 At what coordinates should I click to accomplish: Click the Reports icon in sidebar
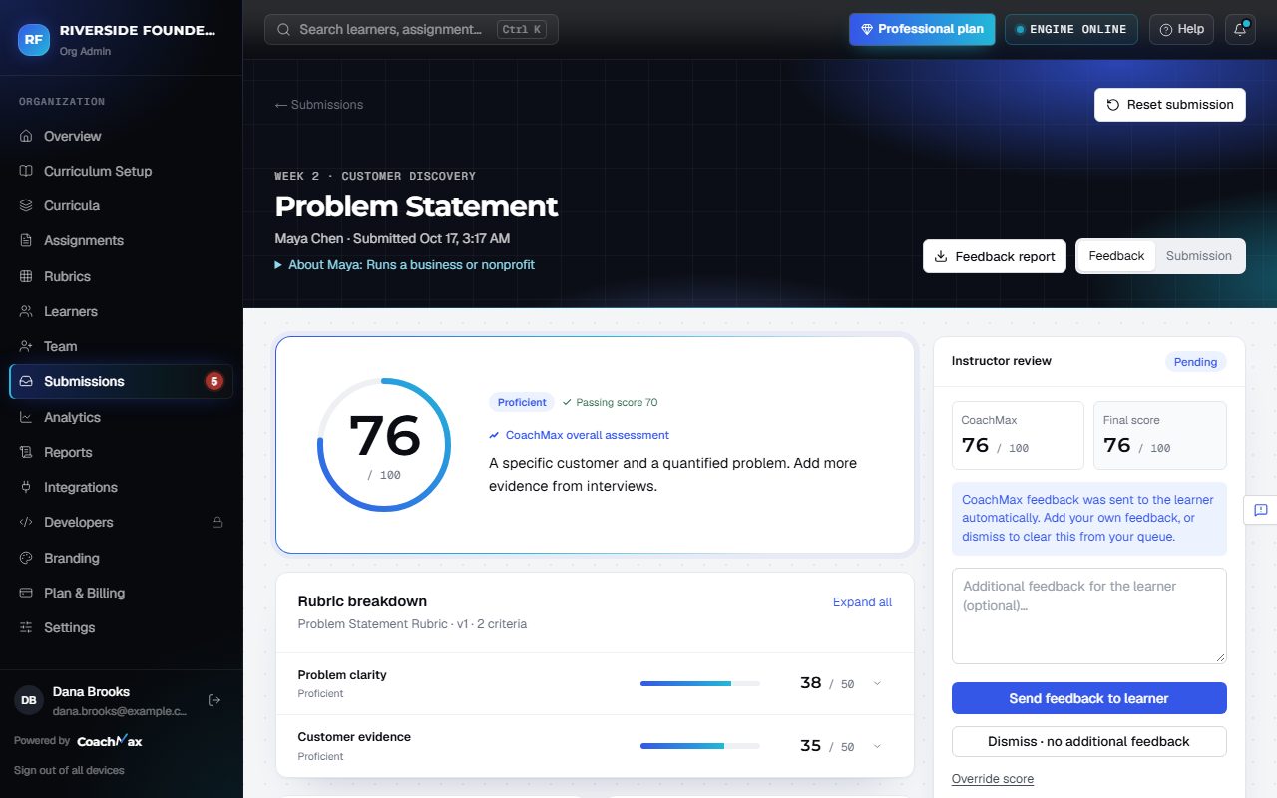tap(26, 452)
